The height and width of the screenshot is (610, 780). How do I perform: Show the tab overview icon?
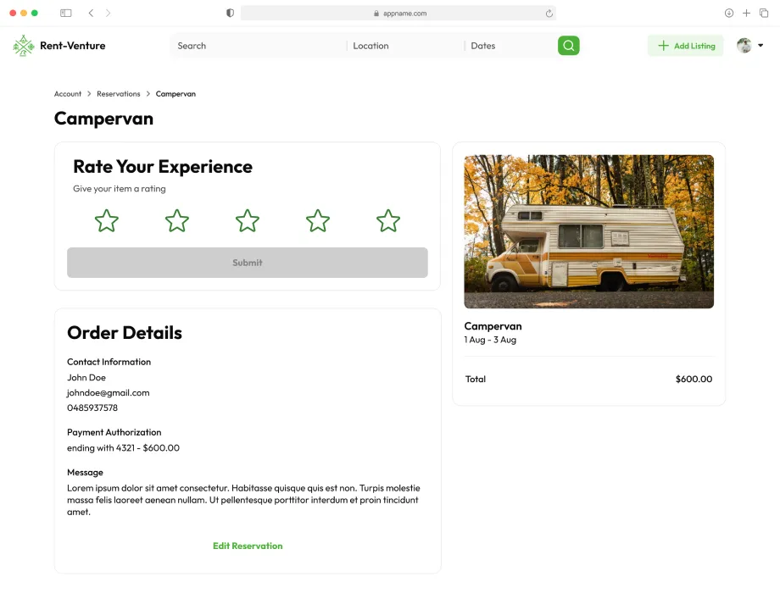764,13
